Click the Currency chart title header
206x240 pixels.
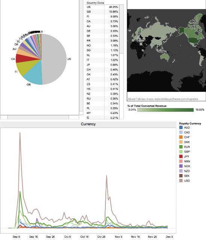point(88,124)
